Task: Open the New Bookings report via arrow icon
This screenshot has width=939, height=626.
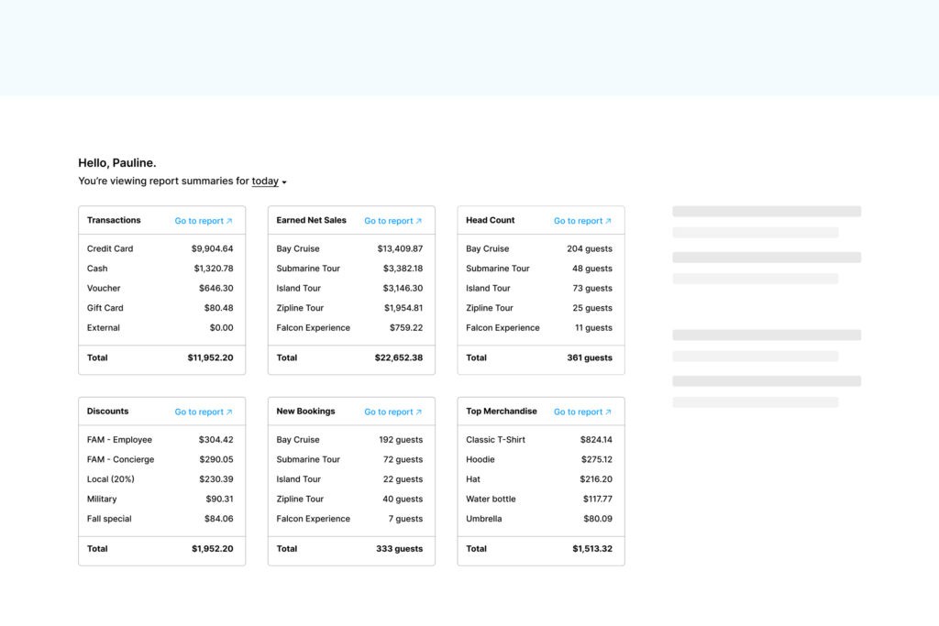Action: (x=421, y=412)
